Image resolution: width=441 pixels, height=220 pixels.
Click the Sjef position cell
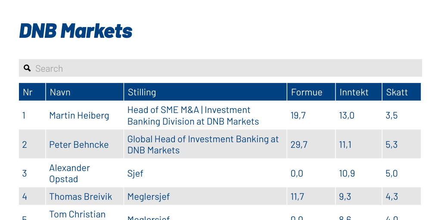(x=135, y=174)
